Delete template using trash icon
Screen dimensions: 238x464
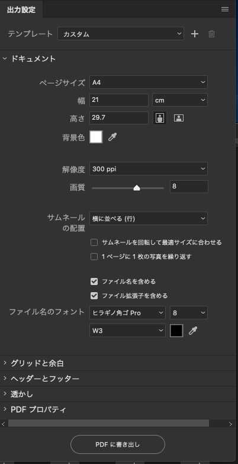coord(211,34)
